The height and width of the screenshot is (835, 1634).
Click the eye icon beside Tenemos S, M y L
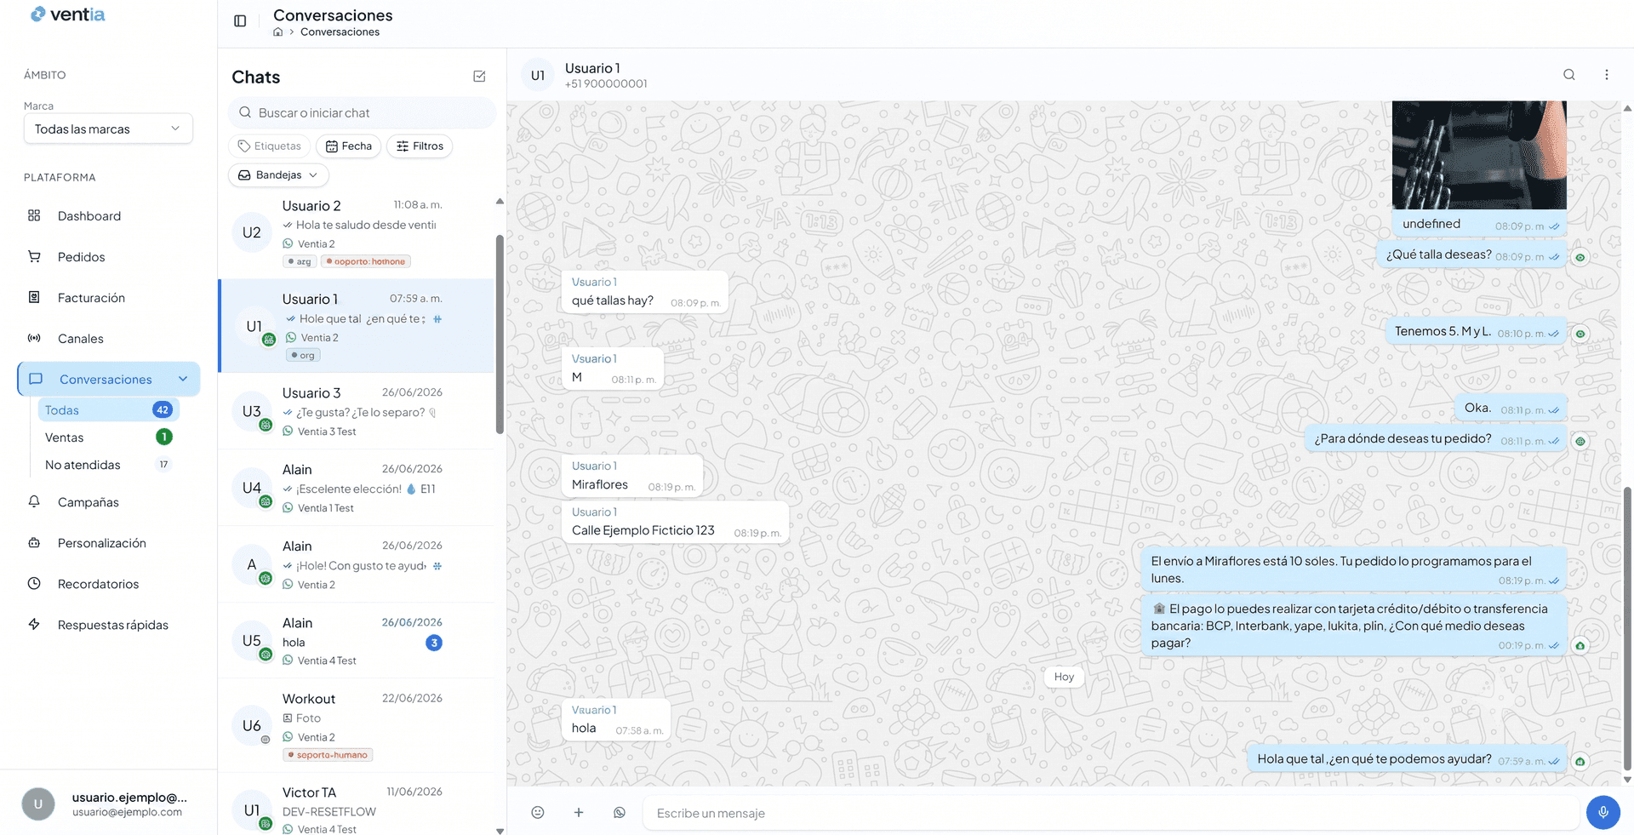tap(1580, 335)
